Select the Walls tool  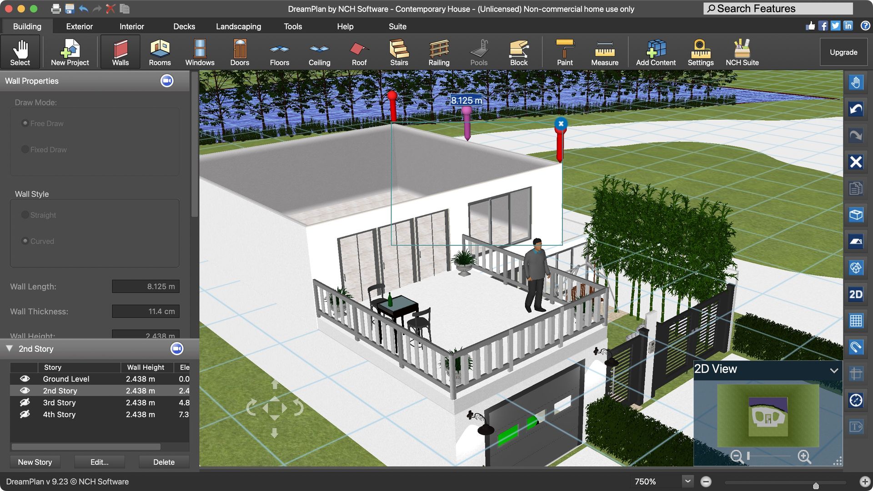click(x=120, y=51)
